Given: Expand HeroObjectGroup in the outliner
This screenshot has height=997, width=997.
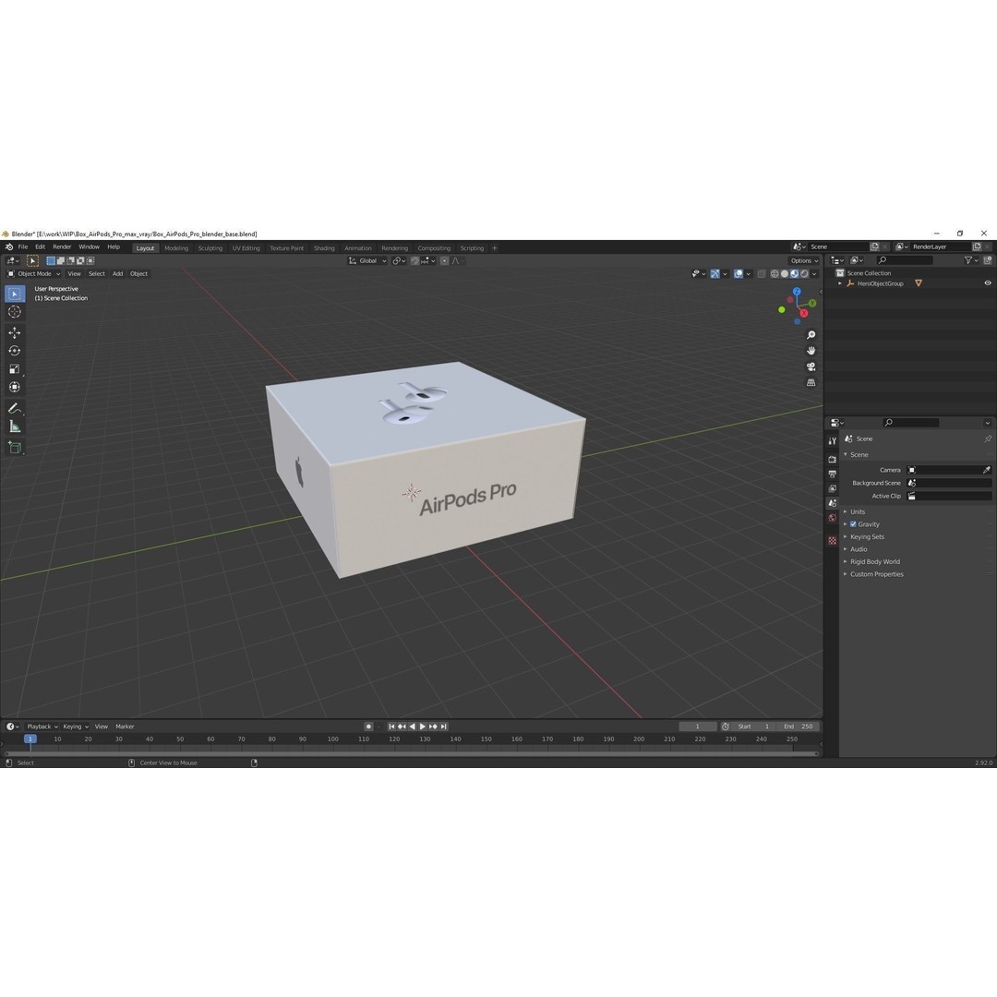Looking at the screenshot, I should (x=840, y=283).
